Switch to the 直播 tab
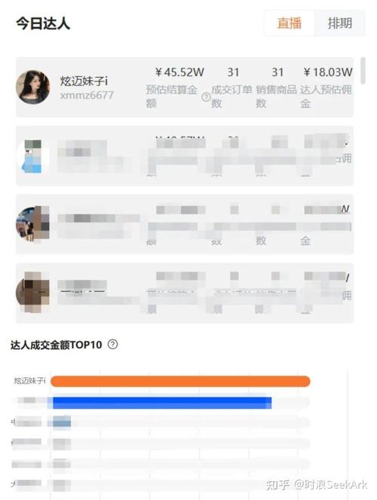 click(290, 23)
